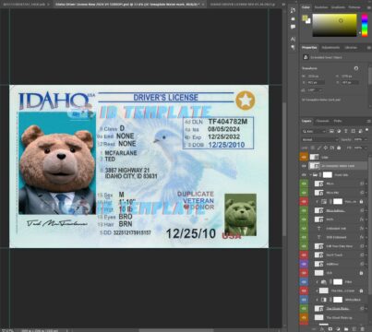372x332 pixels.
Task: Create a new fill or adjustment layer
Action: (x=338, y=329)
